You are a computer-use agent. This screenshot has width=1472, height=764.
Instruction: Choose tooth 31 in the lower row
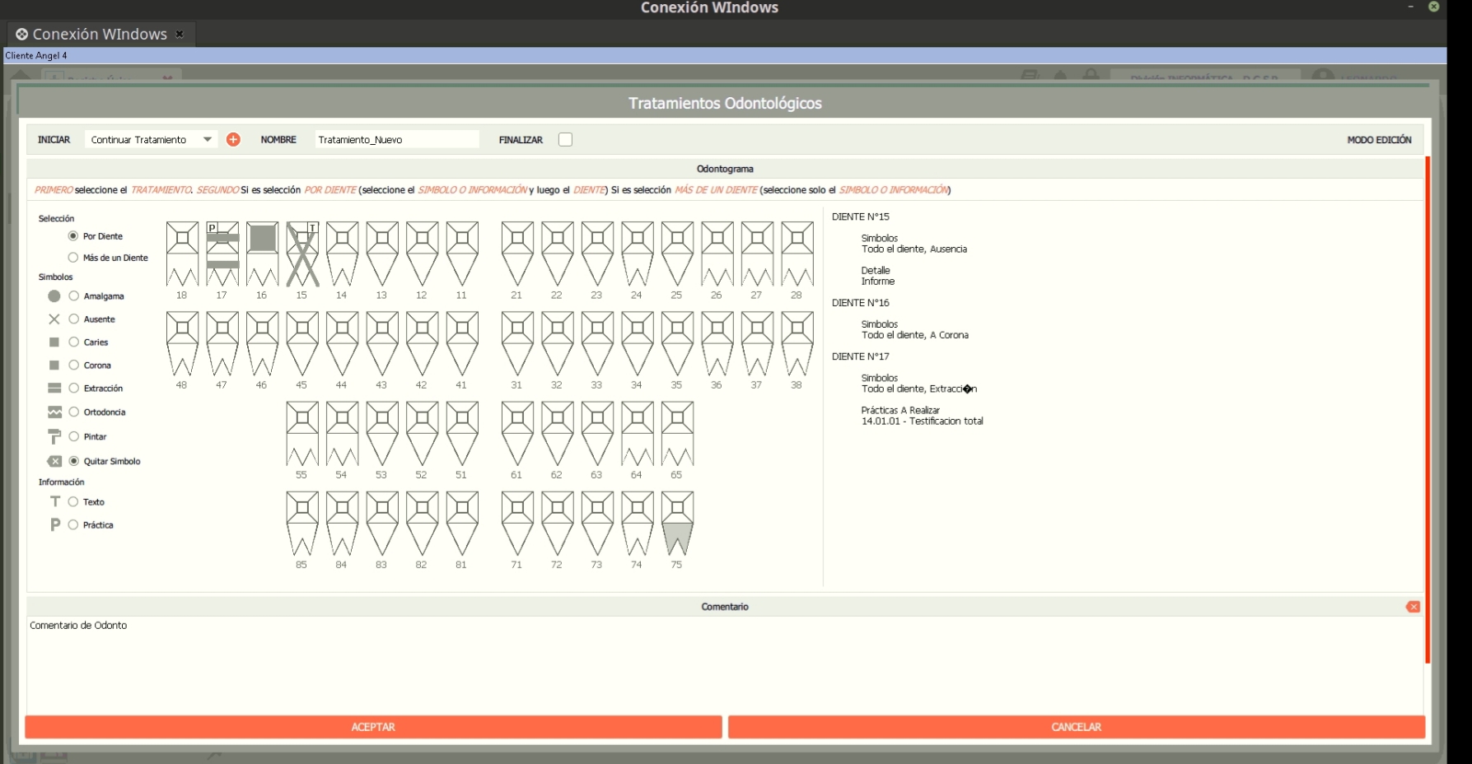coord(517,343)
